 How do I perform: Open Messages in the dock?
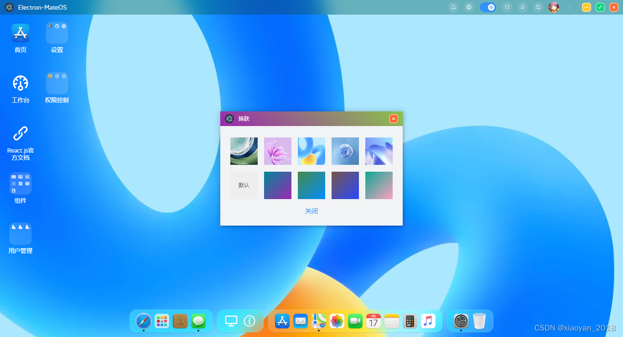coord(198,321)
